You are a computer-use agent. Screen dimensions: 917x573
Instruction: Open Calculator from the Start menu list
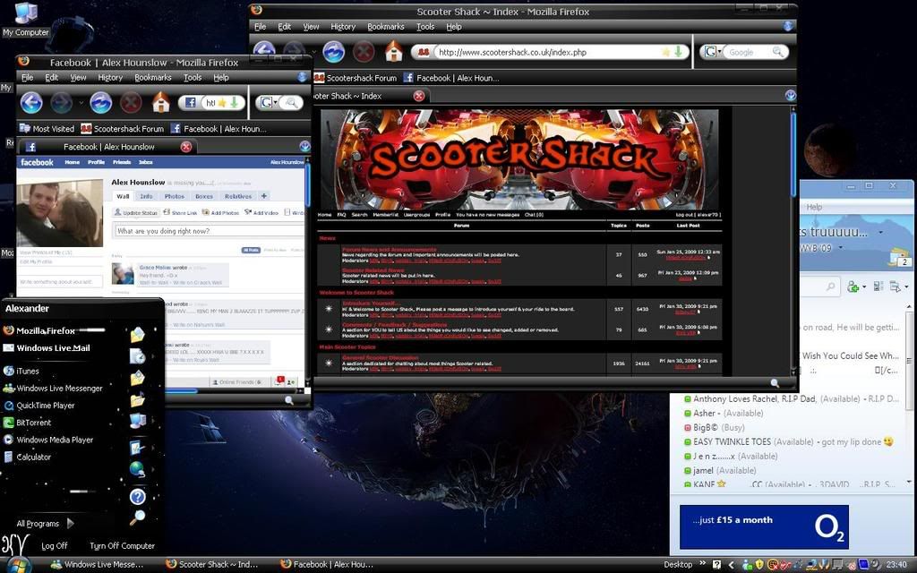[33, 457]
